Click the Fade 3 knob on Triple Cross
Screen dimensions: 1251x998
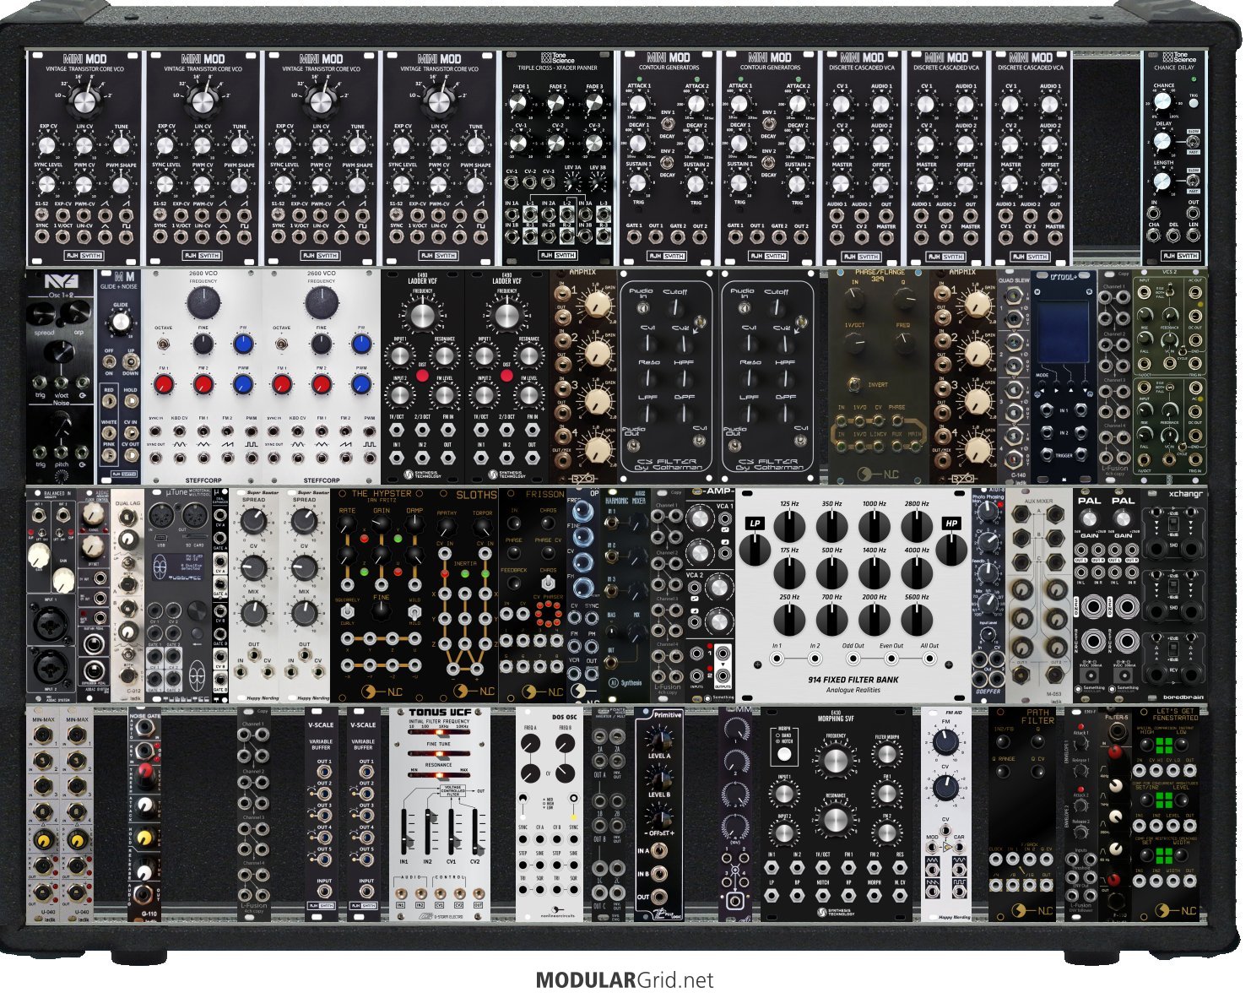click(594, 103)
